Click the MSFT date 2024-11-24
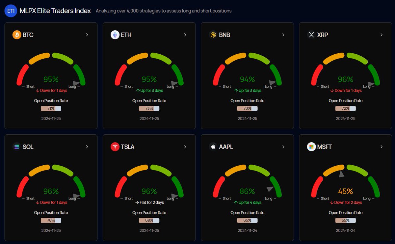Image resolution: width=395 pixels, height=244 pixels. (x=345, y=230)
